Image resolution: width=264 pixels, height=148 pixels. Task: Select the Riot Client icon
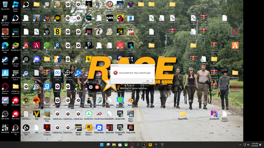click(x=16, y=115)
